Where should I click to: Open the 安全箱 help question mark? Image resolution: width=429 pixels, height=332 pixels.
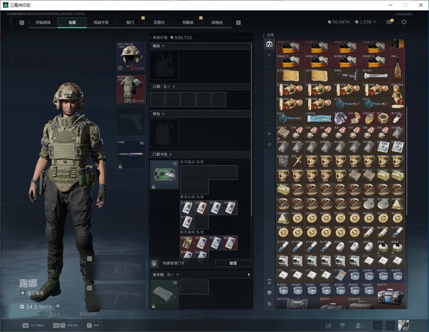point(177,275)
